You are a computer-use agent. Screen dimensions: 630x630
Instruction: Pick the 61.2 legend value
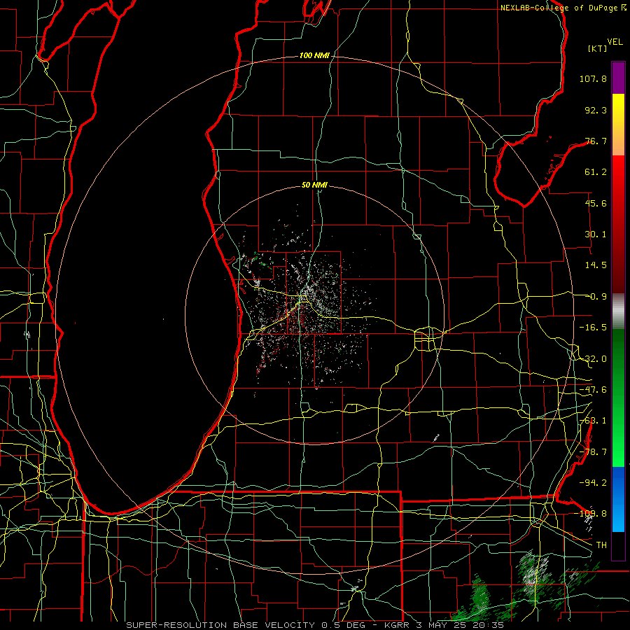pos(596,172)
